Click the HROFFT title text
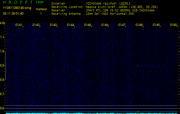 coord(18,2)
